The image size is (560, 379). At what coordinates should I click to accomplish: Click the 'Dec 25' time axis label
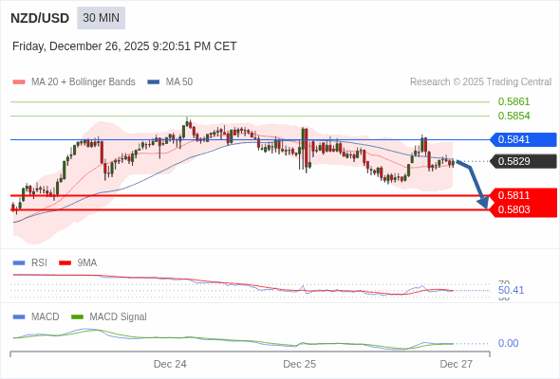tap(300, 364)
